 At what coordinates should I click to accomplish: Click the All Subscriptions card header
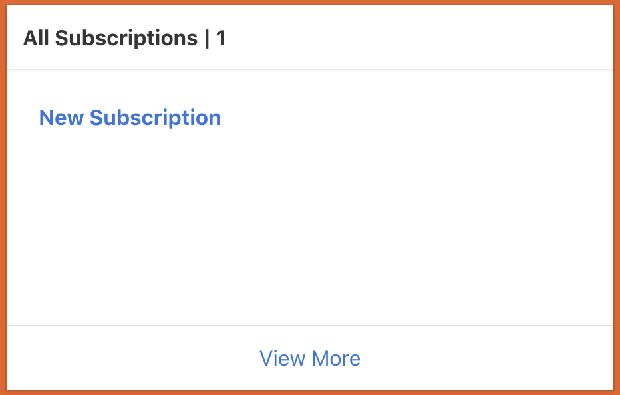coord(124,38)
